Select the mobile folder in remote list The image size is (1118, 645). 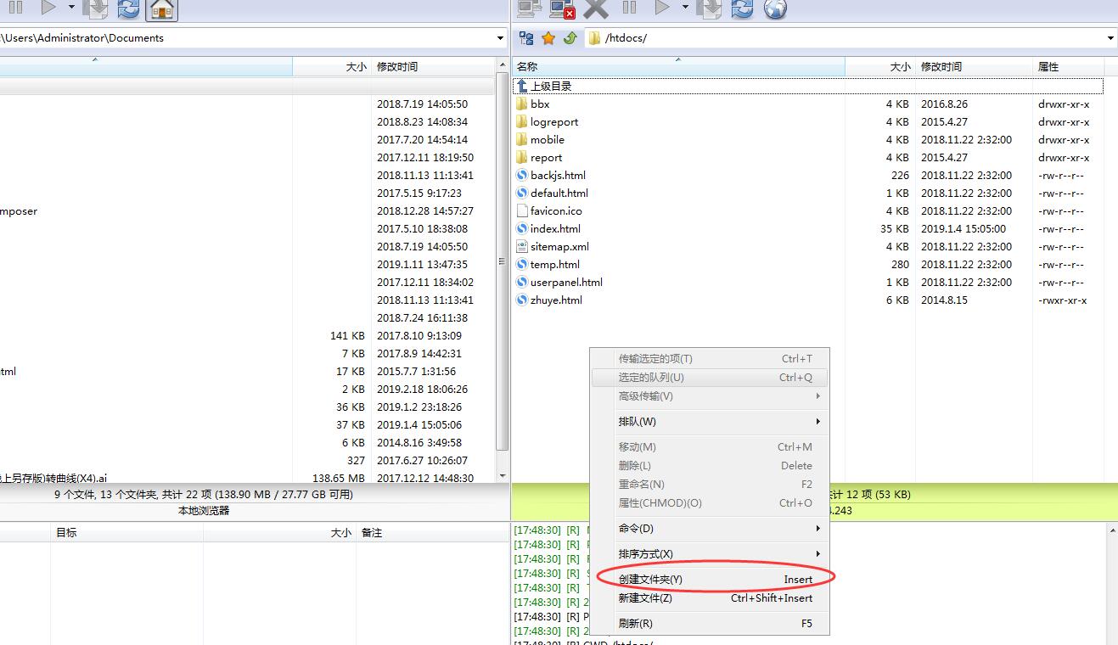tap(547, 139)
